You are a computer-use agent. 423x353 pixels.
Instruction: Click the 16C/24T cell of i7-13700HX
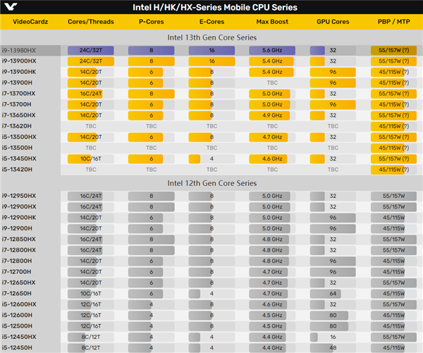click(x=91, y=94)
